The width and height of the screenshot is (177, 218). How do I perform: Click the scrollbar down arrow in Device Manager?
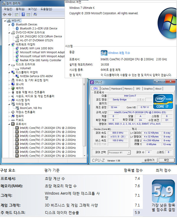tap(84, 156)
